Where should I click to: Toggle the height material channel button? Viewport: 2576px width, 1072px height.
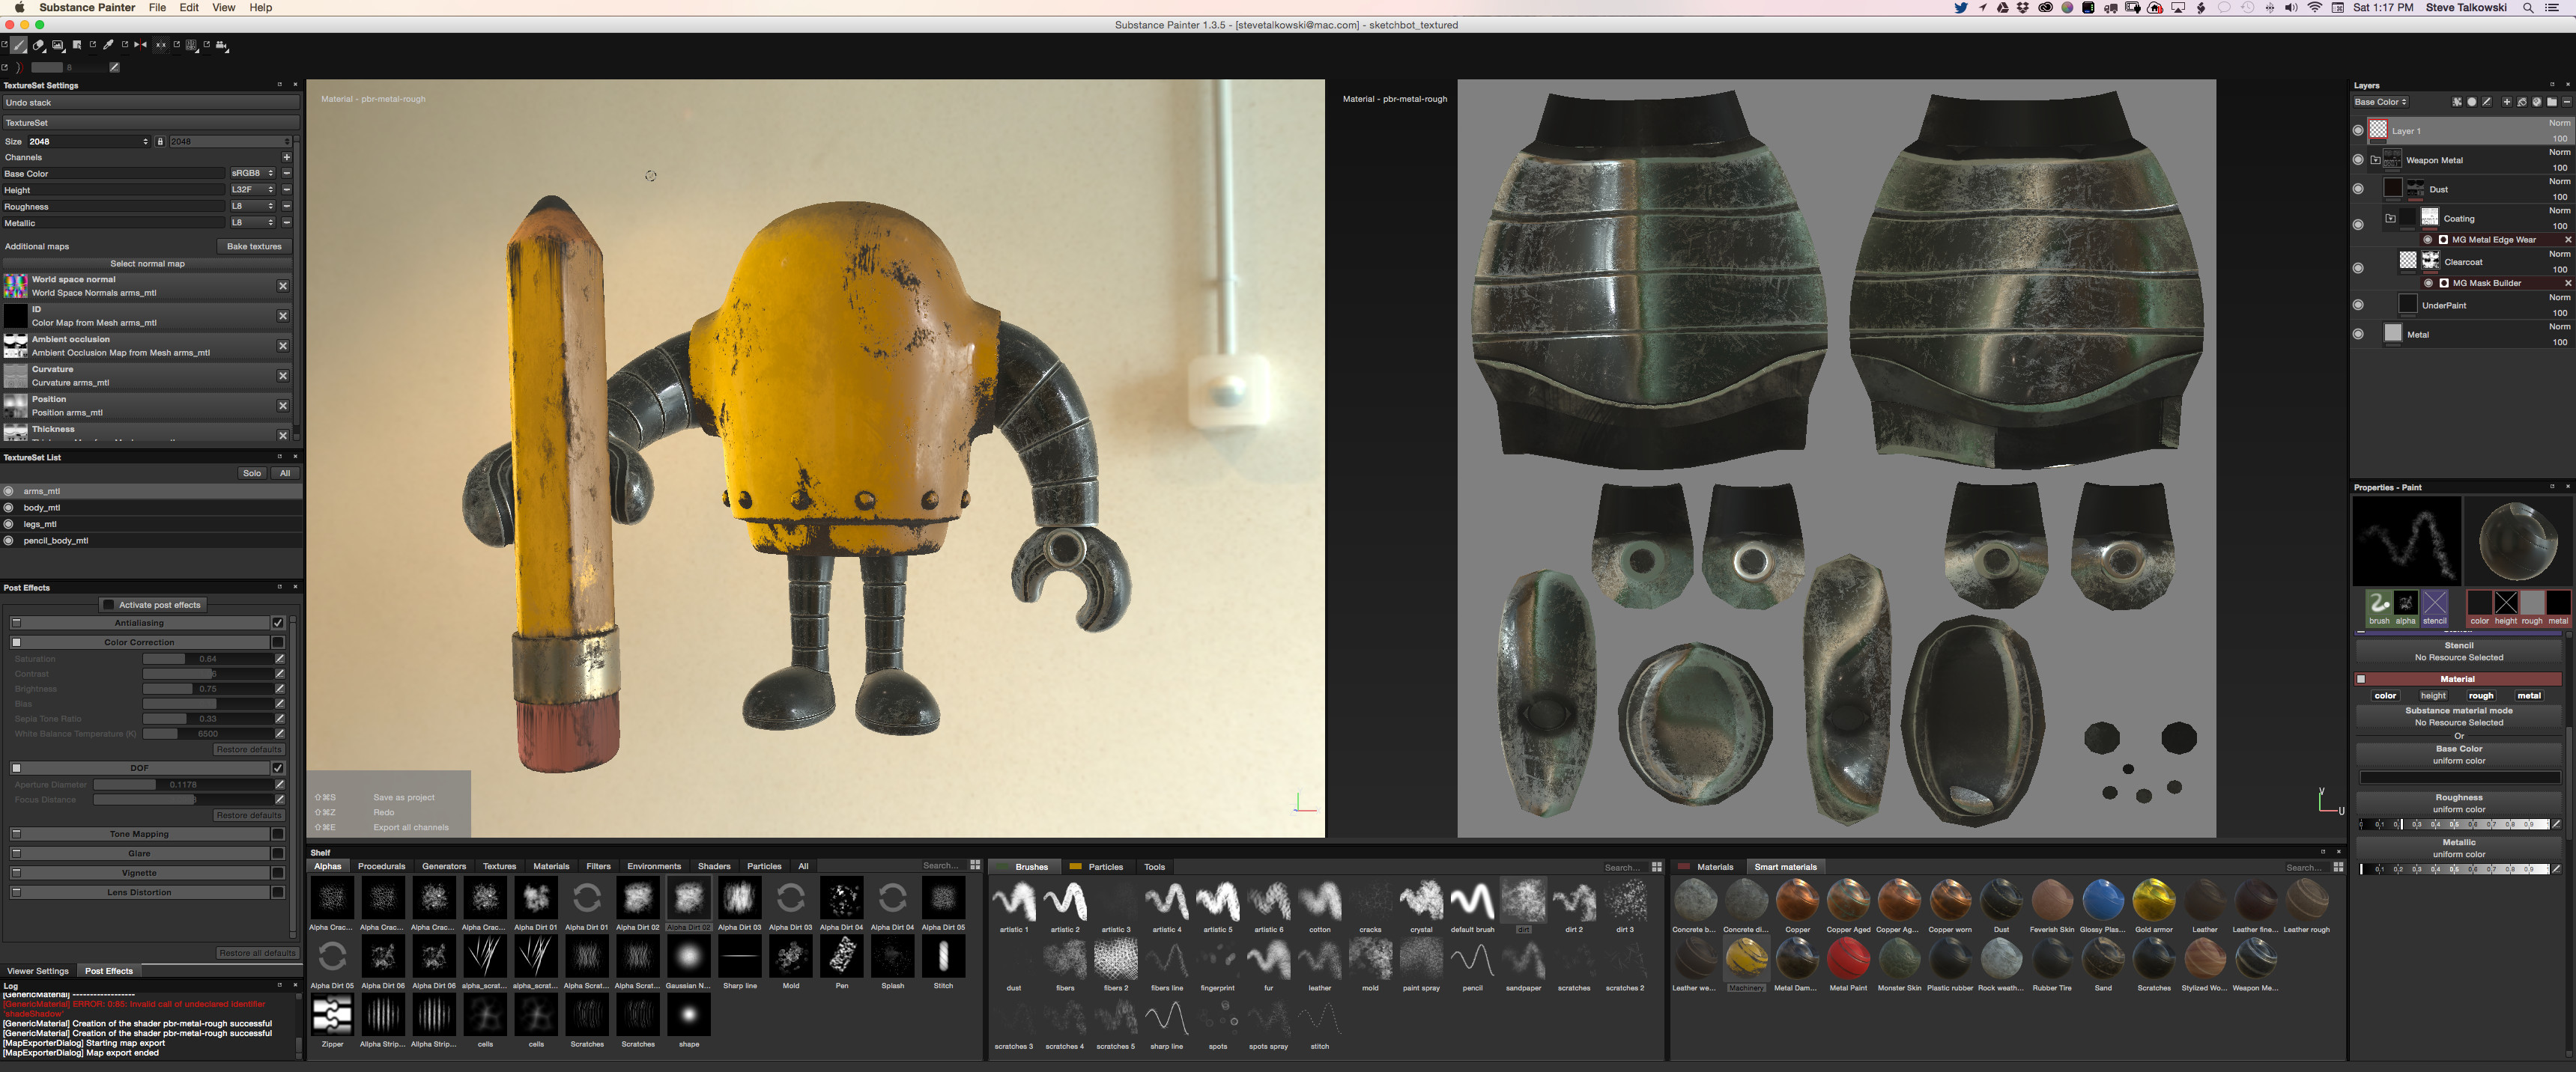(2433, 695)
